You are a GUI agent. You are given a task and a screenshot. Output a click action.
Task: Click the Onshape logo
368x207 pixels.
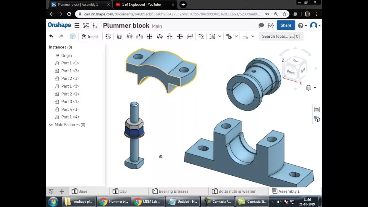pos(59,25)
